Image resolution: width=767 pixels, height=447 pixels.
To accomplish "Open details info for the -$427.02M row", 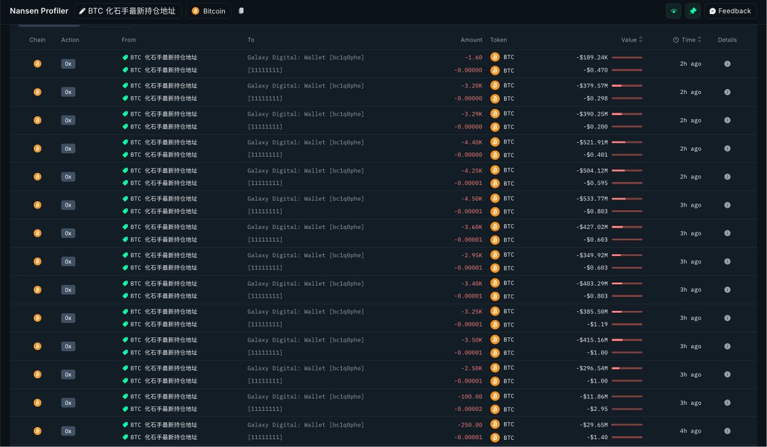I will (727, 233).
